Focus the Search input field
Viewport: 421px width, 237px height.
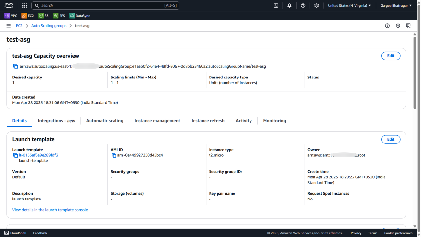click(x=105, y=5)
